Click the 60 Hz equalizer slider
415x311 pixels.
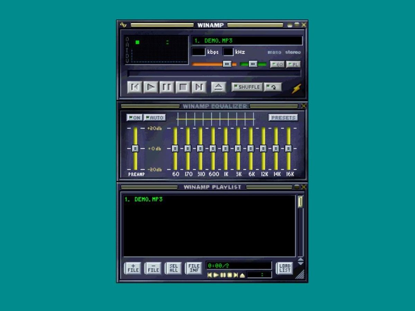175,149
